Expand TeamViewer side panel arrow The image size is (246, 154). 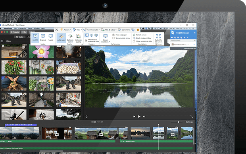click(x=169, y=41)
